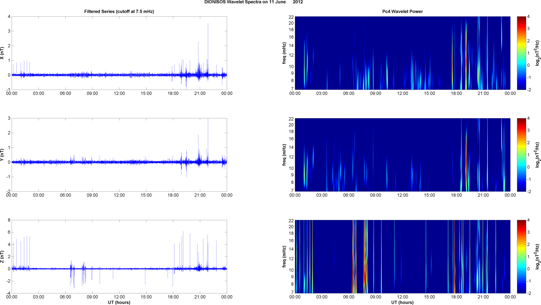This screenshot has height=305, width=541.
Task: Click inside the Y component wavelet spectrogram
Action: pyautogui.click(x=402, y=155)
